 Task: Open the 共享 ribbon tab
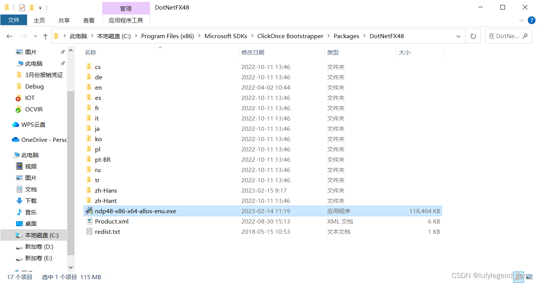pos(64,21)
